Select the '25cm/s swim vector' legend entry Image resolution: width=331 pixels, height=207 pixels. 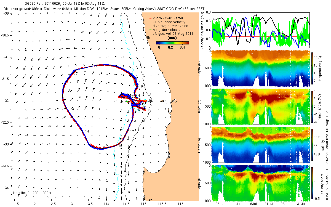[166, 18]
